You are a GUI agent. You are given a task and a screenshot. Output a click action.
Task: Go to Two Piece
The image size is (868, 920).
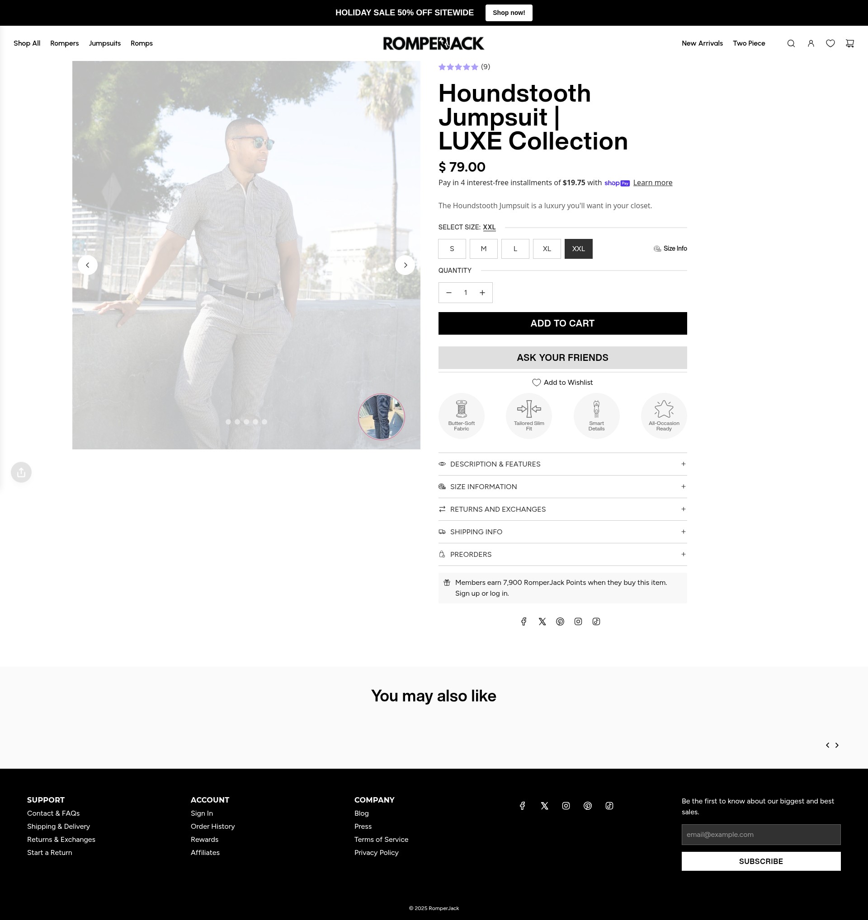(749, 43)
